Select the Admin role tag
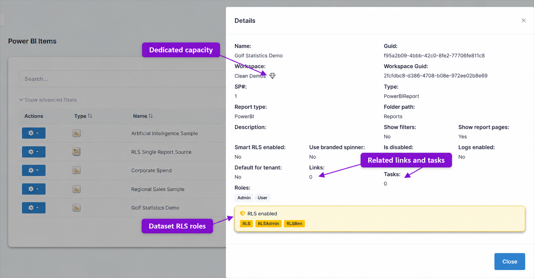 (x=244, y=198)
